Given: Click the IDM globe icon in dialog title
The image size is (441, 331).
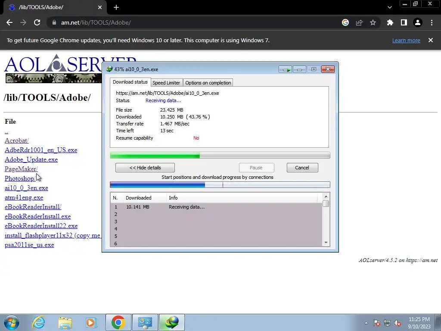Looking at the screenshot, I should [x=109, y=69].
